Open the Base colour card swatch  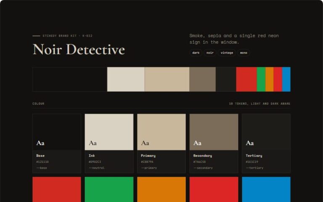coord(57,132)
